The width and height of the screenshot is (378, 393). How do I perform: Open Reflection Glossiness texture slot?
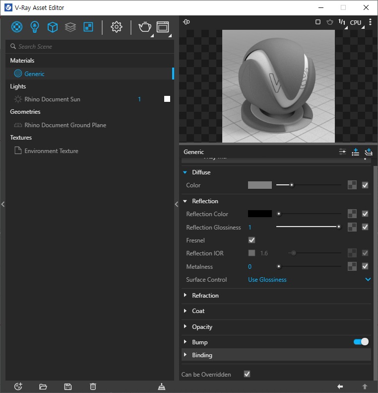pos(352,227)
